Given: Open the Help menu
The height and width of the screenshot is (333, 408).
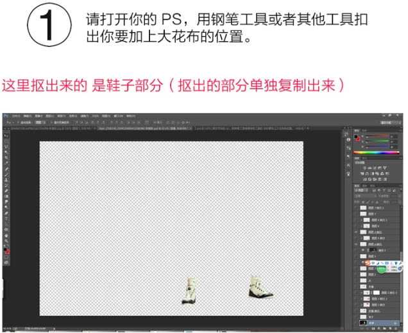Looking at the screenshot, I should click(131, 115).
